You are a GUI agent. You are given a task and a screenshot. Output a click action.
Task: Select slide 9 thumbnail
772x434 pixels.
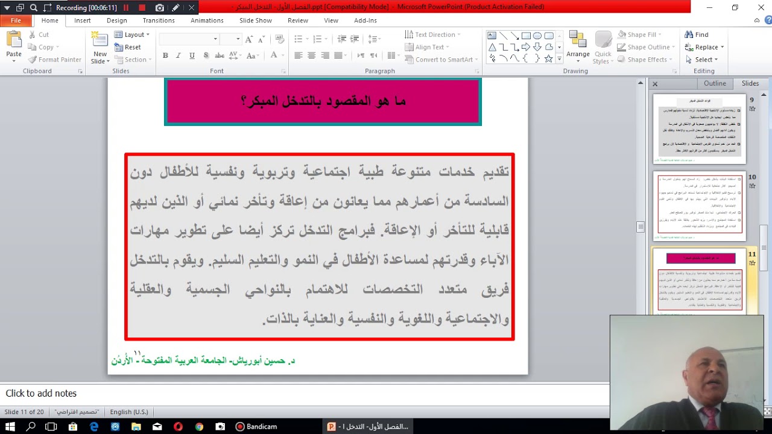coord(700,129)
